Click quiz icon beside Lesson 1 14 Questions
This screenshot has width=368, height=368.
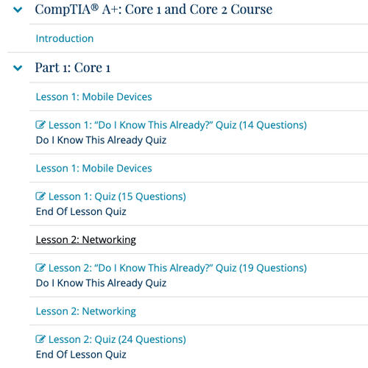point(40,124)
